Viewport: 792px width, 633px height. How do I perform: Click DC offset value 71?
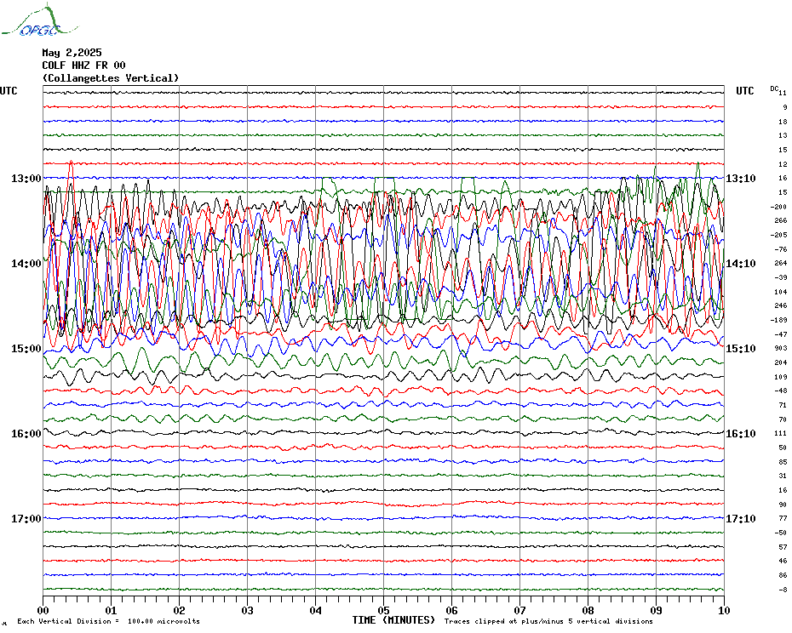(x=783, y=405)
